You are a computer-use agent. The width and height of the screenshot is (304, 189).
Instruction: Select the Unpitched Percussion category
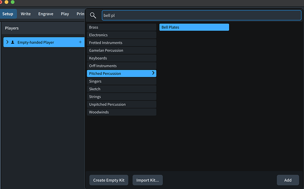122,104
